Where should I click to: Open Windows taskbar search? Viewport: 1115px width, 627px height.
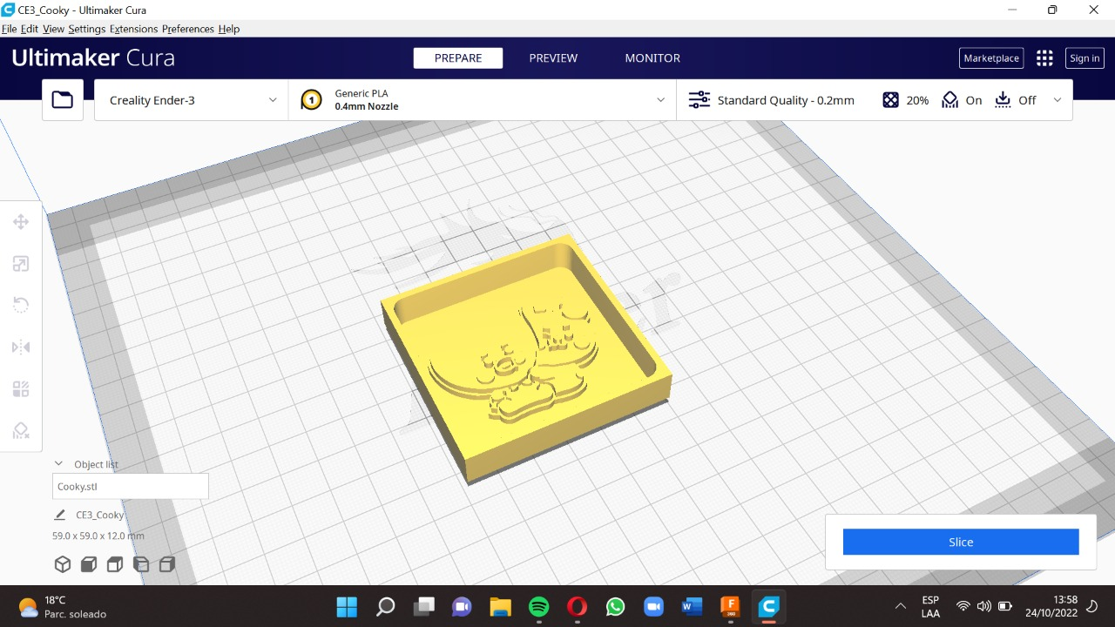(385, 606)
